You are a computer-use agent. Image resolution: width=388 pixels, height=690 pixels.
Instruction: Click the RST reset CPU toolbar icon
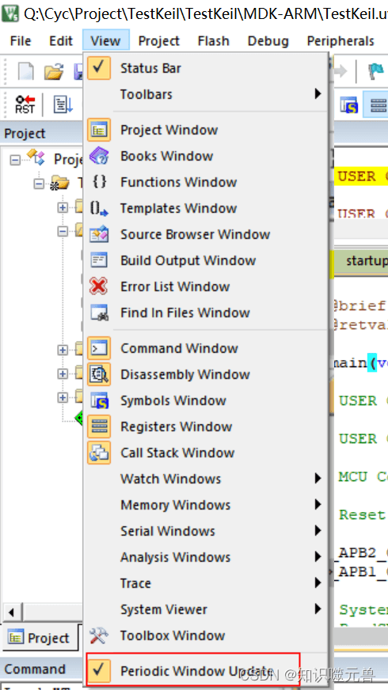click(25, 104)
